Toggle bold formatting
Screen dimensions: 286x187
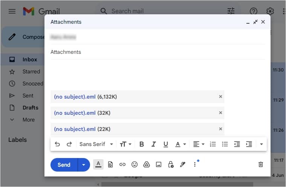point(142,144)
